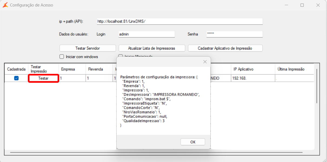327x162 pixels.
Task: Click the "QualidadeImpressao": 3 line
Action: [143, 121]
